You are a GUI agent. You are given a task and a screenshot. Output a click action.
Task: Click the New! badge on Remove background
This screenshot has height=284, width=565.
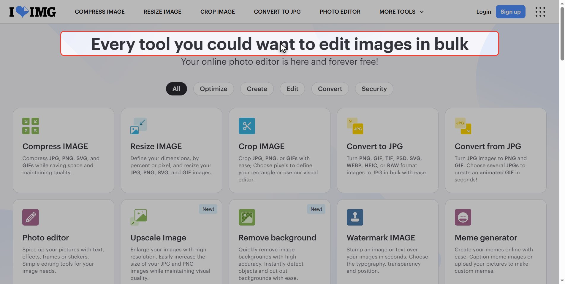316,209
